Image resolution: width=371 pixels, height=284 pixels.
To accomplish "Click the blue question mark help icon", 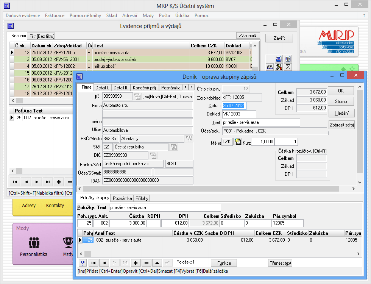I will click(83, 263).
